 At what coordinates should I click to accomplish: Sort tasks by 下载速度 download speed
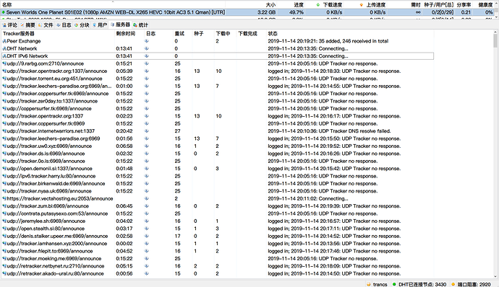[x=332, y=5]
